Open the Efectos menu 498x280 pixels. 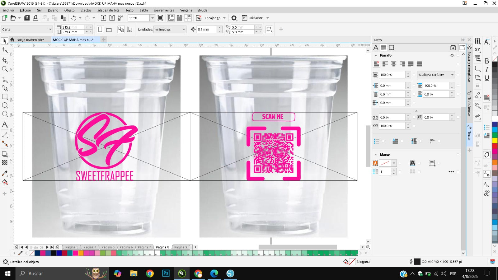86,10
